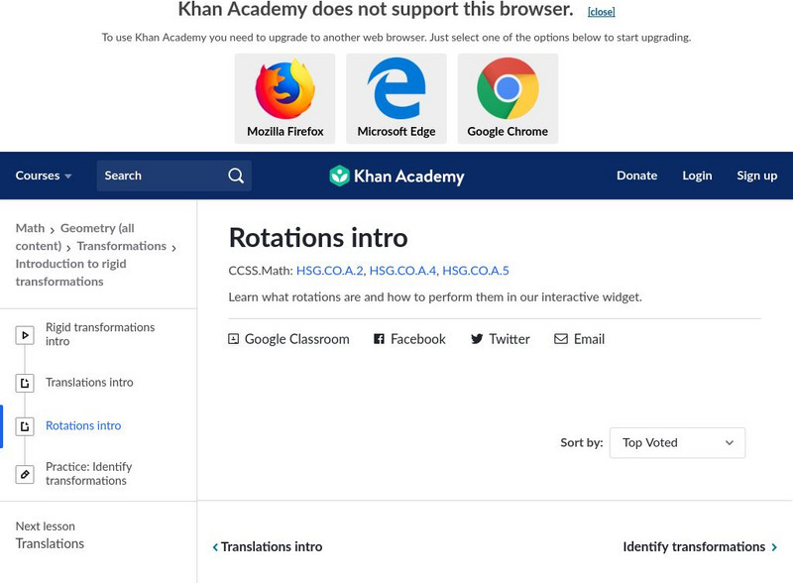The width and height of the screenshot is (793, 583).
Task: Select the Mozilla Firefox browser icon
Action: 284,89
